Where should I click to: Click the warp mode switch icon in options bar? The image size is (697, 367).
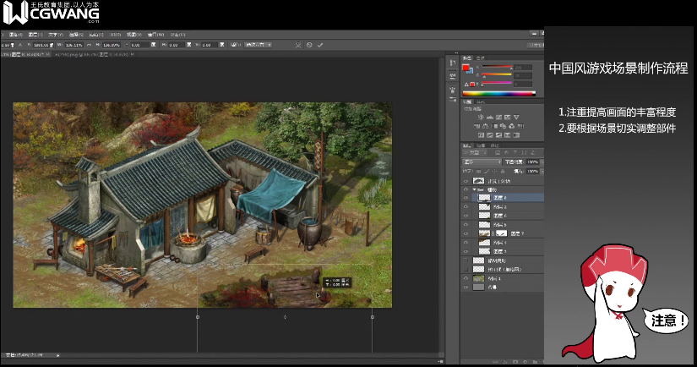pos(297,45)
